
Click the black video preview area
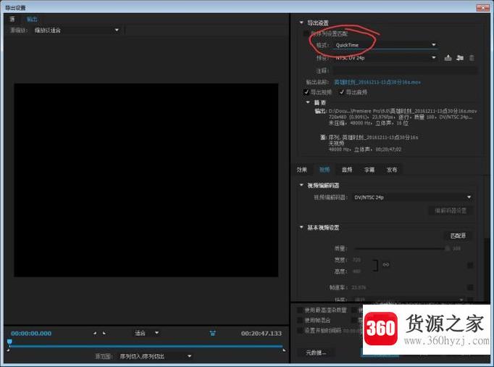tap(146, 180)
